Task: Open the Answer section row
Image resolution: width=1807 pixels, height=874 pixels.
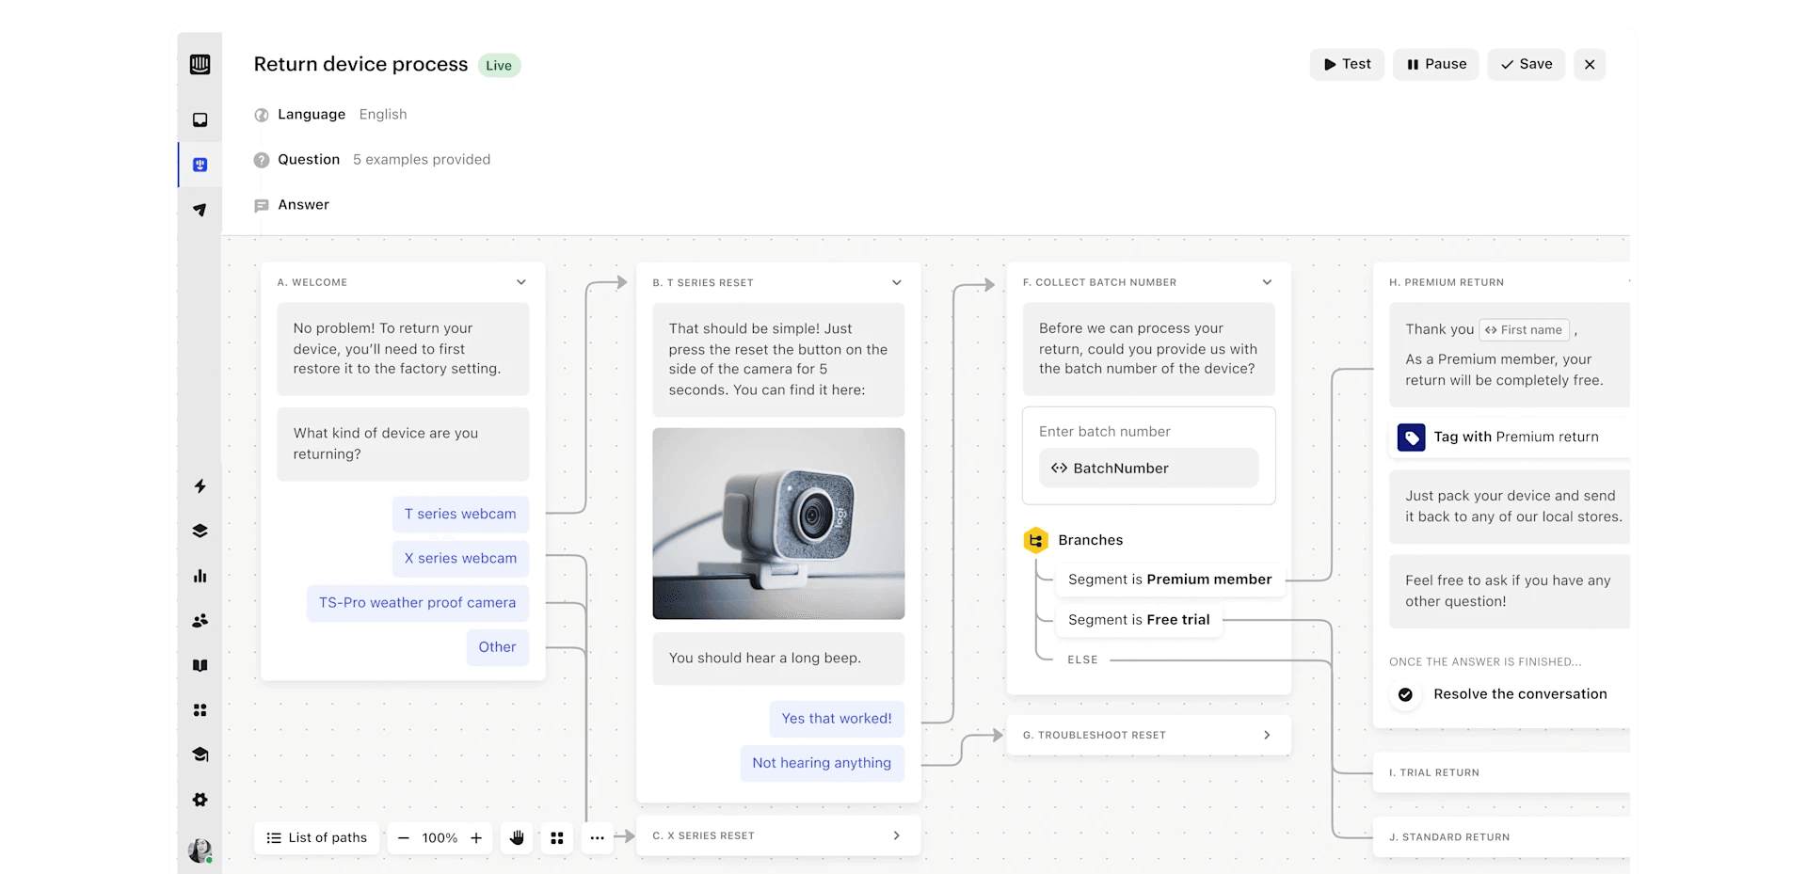Action: pyautogui.click(x=292, y=205)
